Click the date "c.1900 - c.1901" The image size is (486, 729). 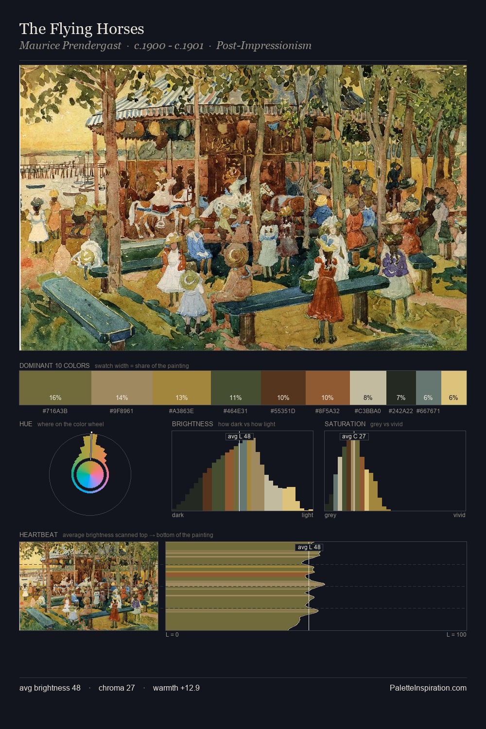[x=169, y=46]
